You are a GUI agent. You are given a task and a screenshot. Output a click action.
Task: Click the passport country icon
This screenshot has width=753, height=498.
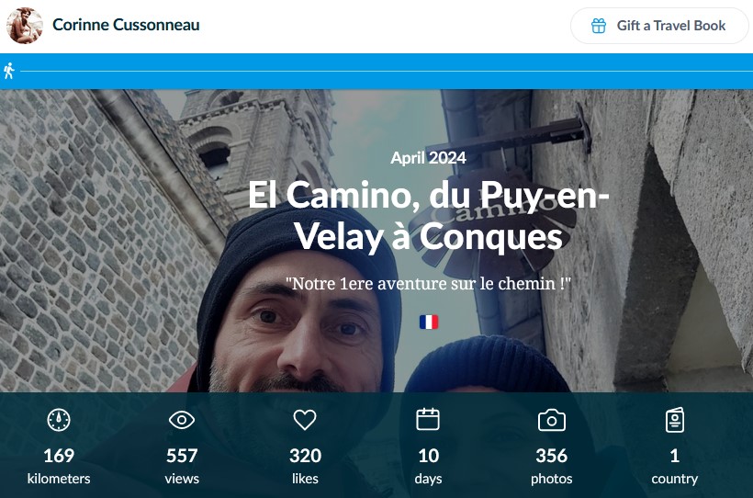pos(675,420)
